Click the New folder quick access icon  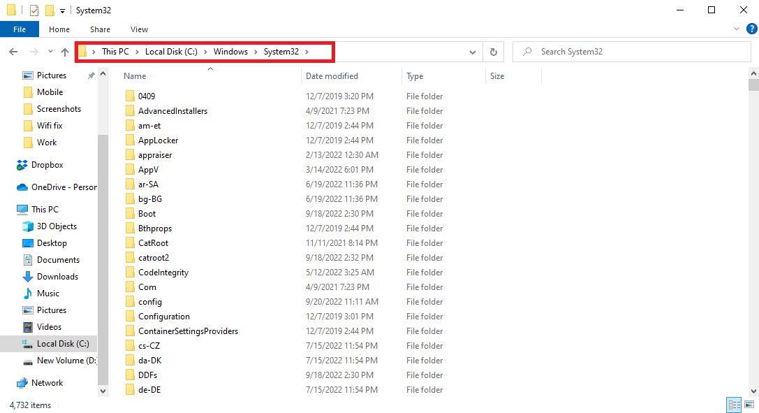click(x=50, y=10)
